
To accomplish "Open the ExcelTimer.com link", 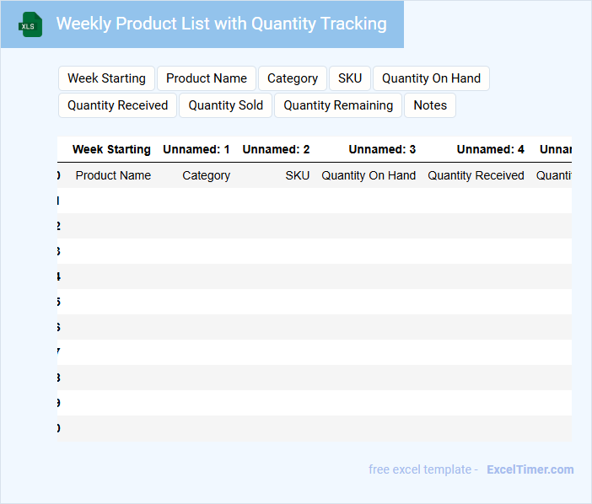I will pyautogui.click(x=530, y=469).
